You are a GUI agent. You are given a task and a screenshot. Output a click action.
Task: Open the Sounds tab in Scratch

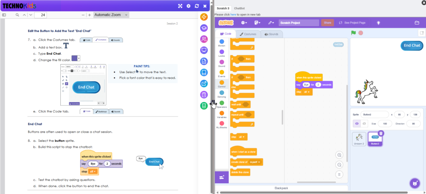tap(271, 34)
